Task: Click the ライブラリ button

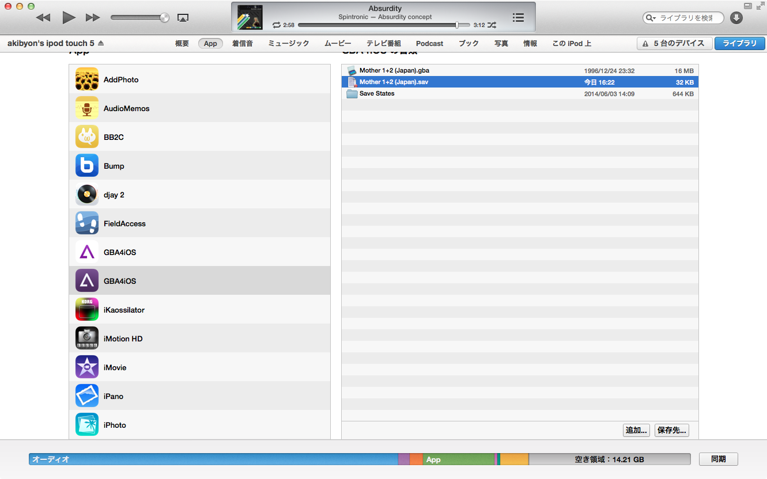Action: coord(740,43)
